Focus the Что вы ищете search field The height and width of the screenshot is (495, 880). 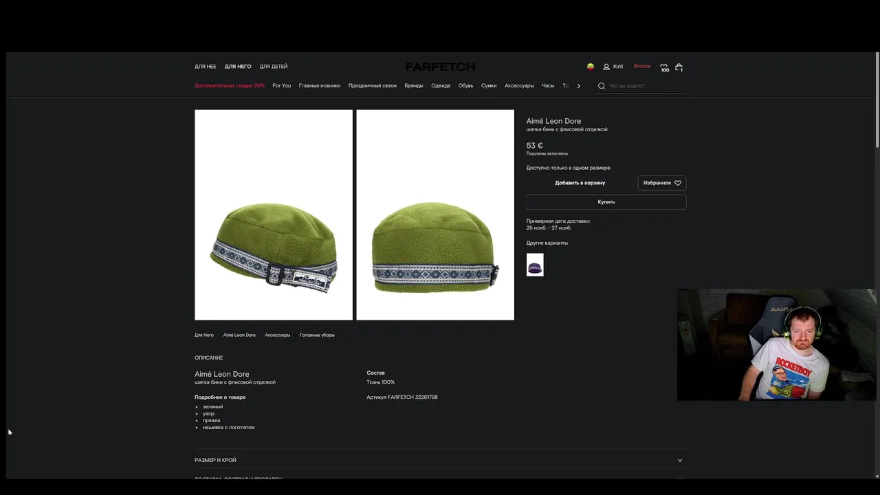[x=646, y=86]
